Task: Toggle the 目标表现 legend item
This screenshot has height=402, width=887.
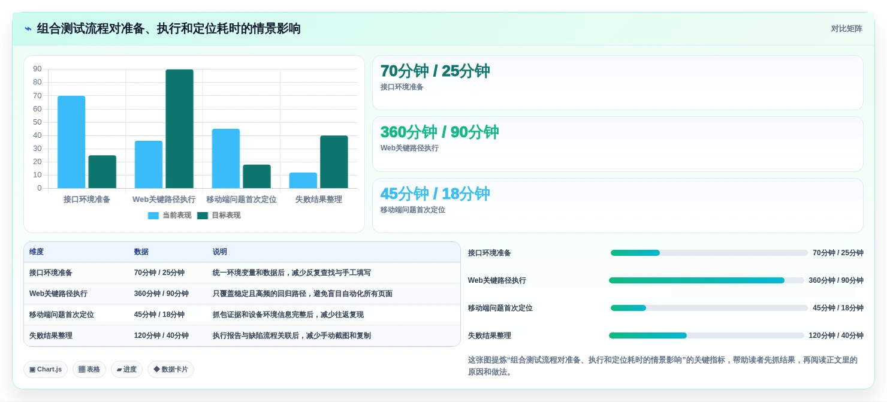Action: (x=219, y=215)
